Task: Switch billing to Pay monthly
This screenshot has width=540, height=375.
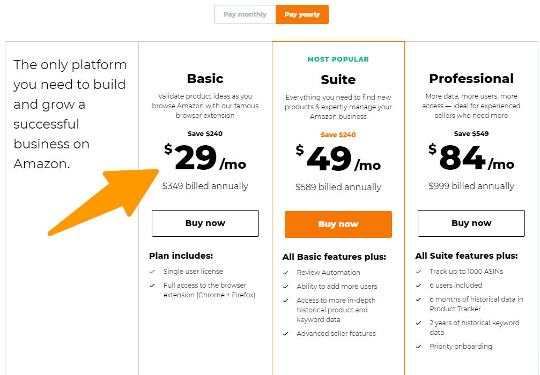Action: coord(245,14)
